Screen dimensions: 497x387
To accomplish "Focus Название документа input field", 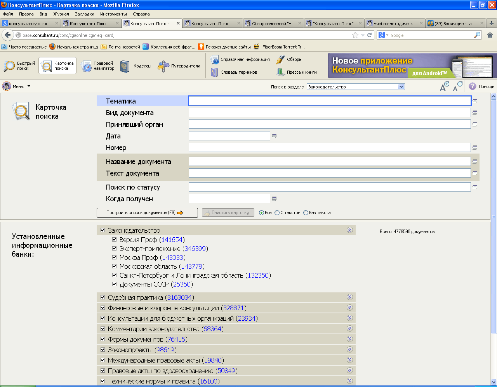I will 330,161.
